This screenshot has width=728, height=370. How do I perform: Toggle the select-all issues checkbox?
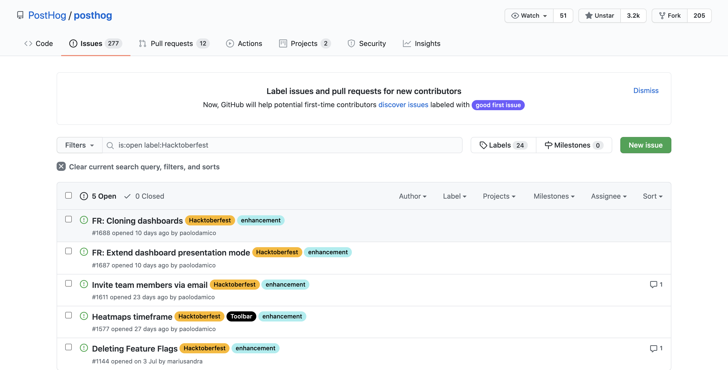click(x=69, y=195)
